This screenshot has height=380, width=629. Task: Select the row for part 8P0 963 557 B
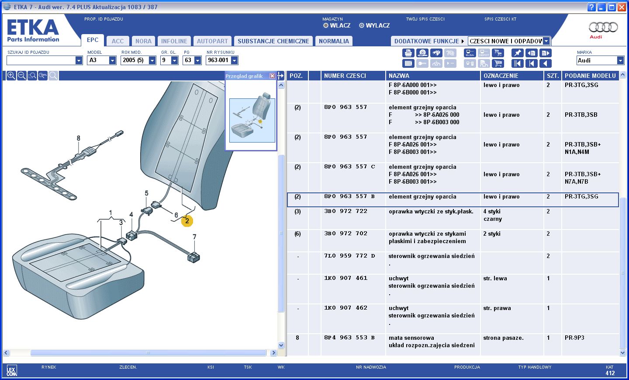coord(453,200)
